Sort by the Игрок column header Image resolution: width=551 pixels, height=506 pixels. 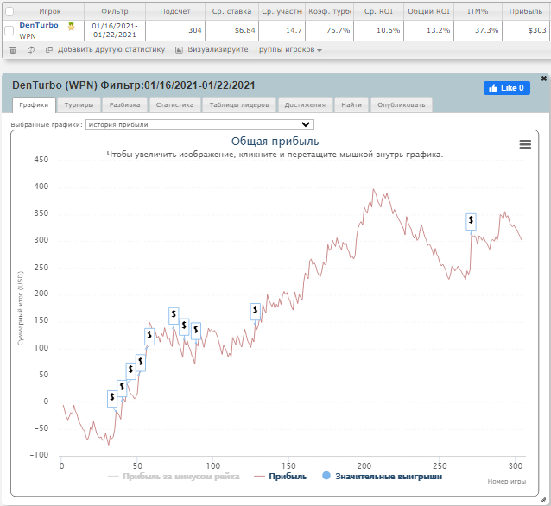click(x=50, y=11)
